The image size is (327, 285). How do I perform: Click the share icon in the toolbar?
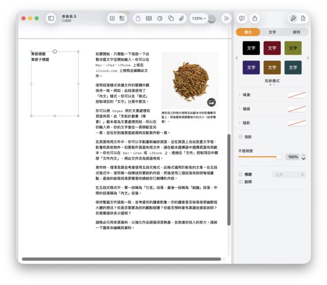coord(255,18)
